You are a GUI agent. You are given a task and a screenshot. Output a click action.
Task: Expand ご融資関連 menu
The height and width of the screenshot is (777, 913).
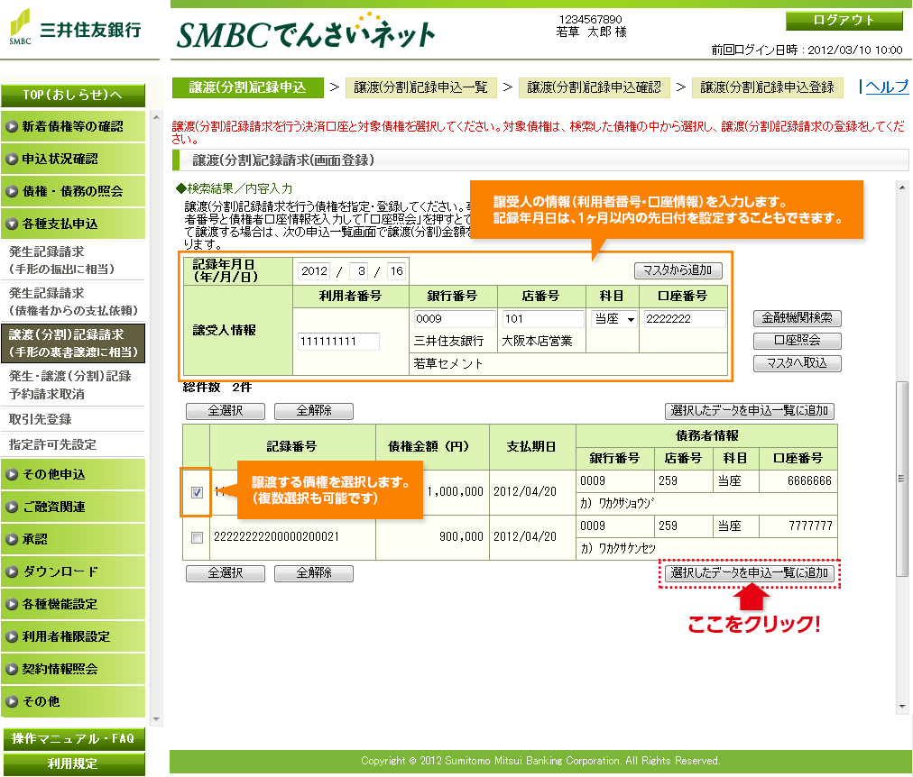pyautogui.click(x=73, y=507)
